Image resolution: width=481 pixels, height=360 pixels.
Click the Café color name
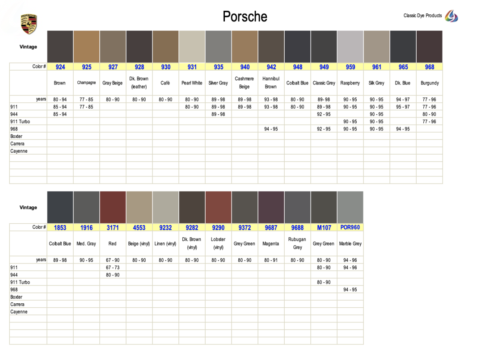(165, 83)
